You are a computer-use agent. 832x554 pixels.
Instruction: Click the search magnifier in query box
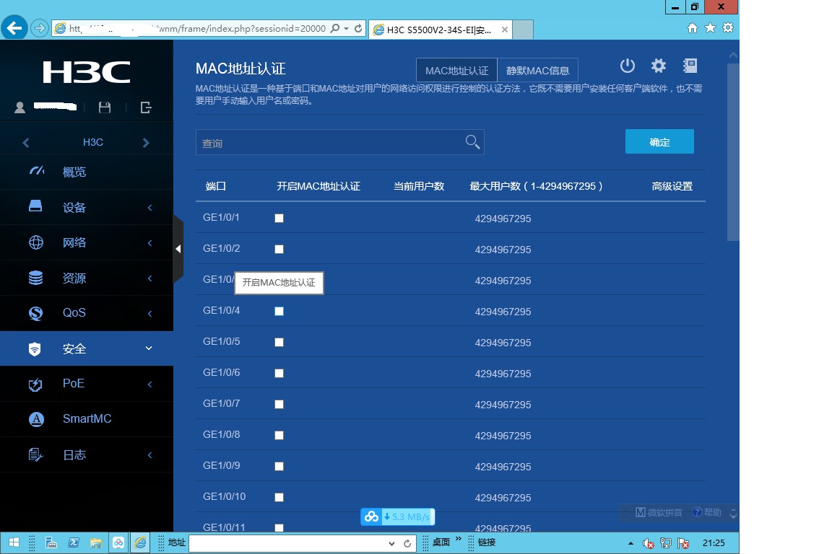pyautogui.click(x=472, y=142)
